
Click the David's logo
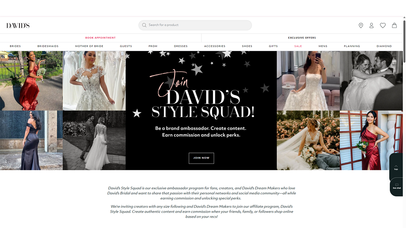(x=18, y=25)
